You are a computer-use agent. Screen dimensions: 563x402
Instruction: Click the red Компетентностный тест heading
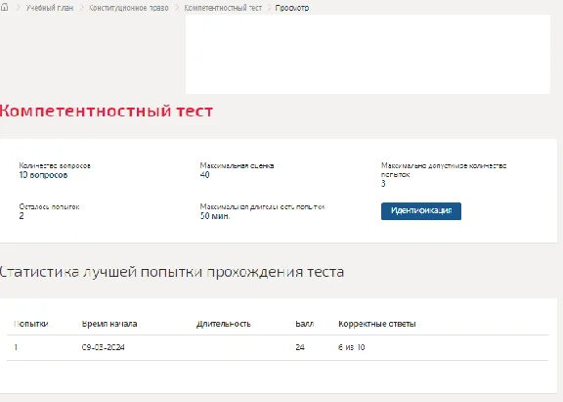[107, 111]
